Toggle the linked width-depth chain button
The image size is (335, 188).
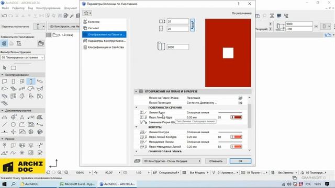192,25
